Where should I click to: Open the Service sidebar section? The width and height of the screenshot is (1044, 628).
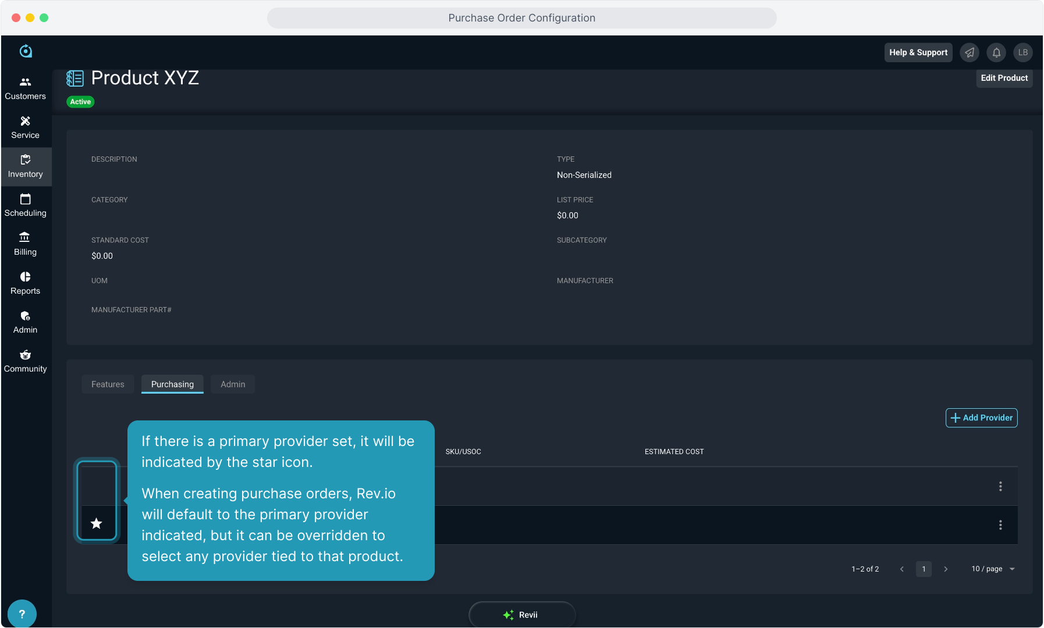pyautogui.click(x=25, y=127)
